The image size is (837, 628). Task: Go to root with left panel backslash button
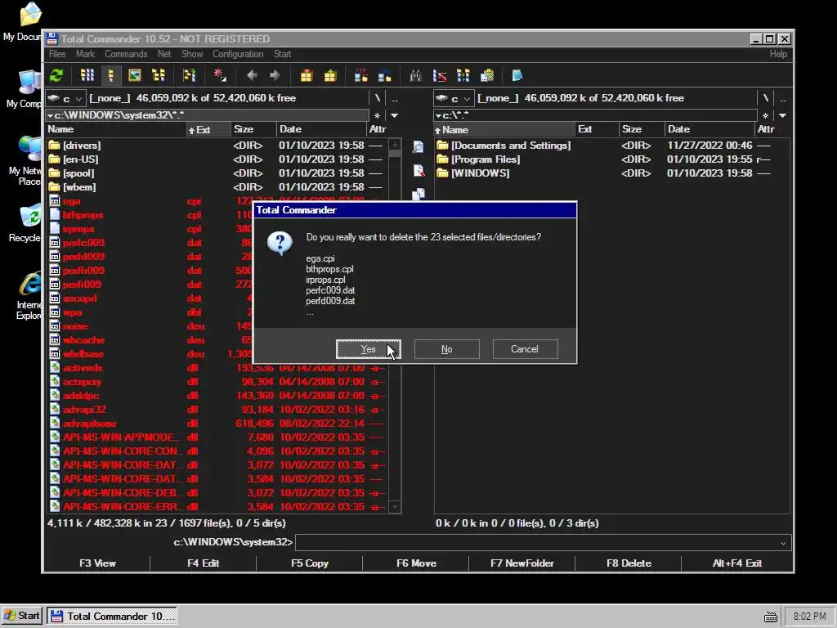378,98
